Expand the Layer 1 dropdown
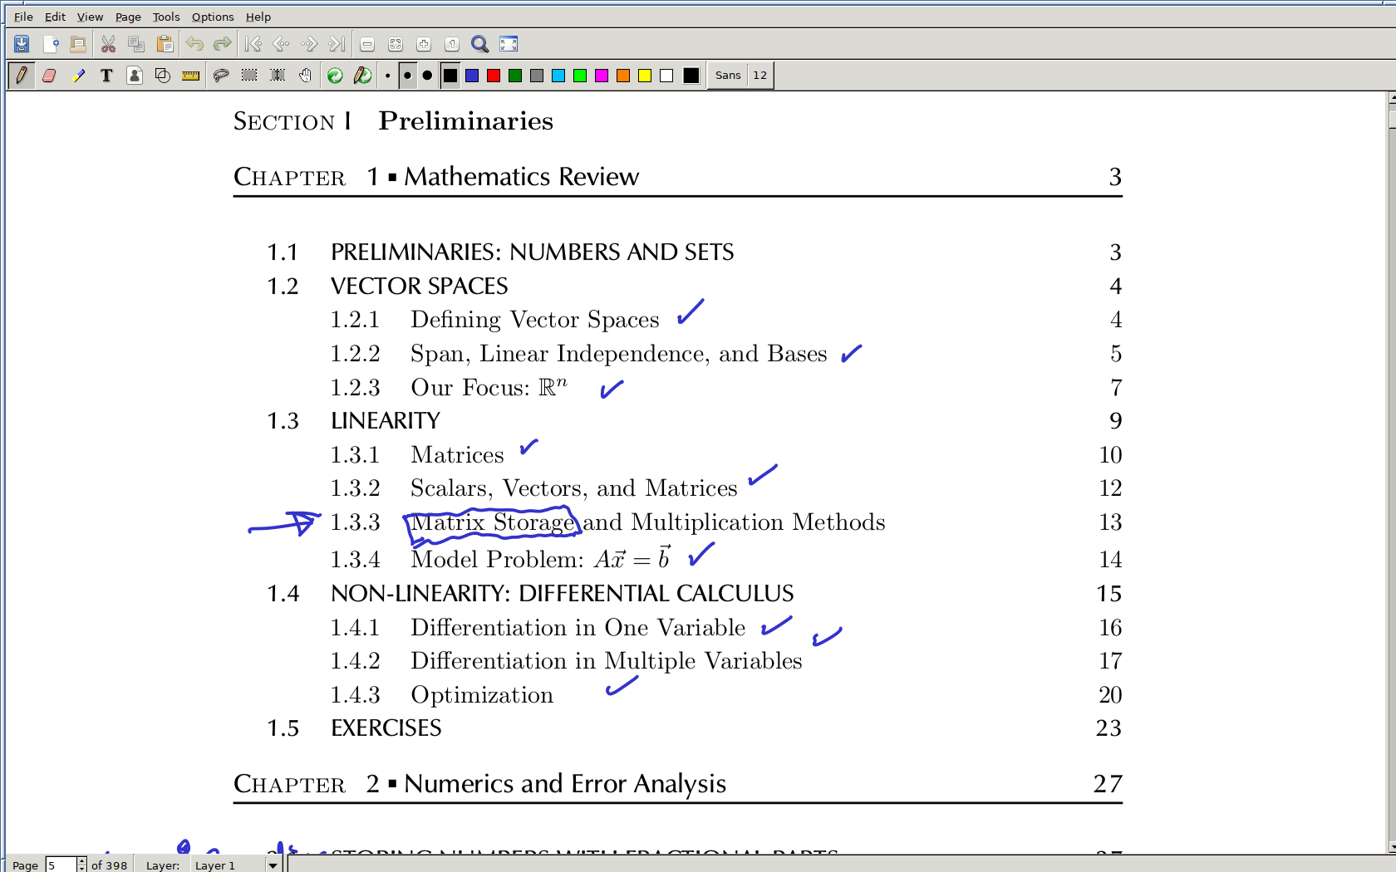Image resolution: width=1396 pixels, height=872 pixels. click(x=273, y=865)
